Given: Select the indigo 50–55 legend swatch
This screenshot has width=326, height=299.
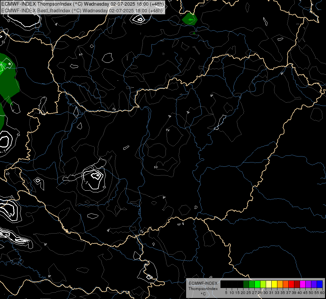Looking at the screenshot, I should click(314, 284).
